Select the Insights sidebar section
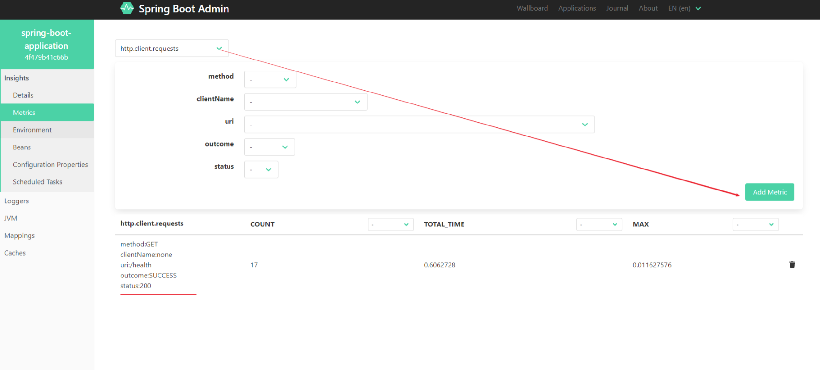The height and width of the screenshot is (370, 820). point(47,78)
